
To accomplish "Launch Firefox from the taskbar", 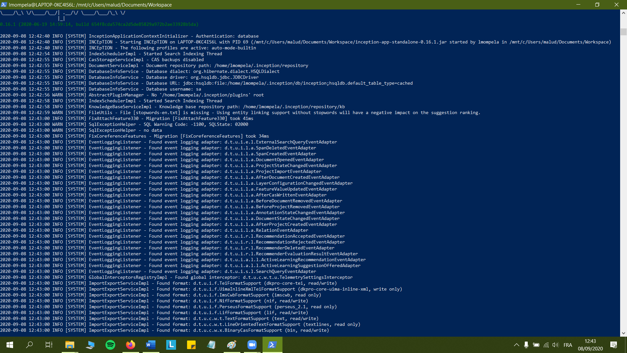I will click(131, 345).
